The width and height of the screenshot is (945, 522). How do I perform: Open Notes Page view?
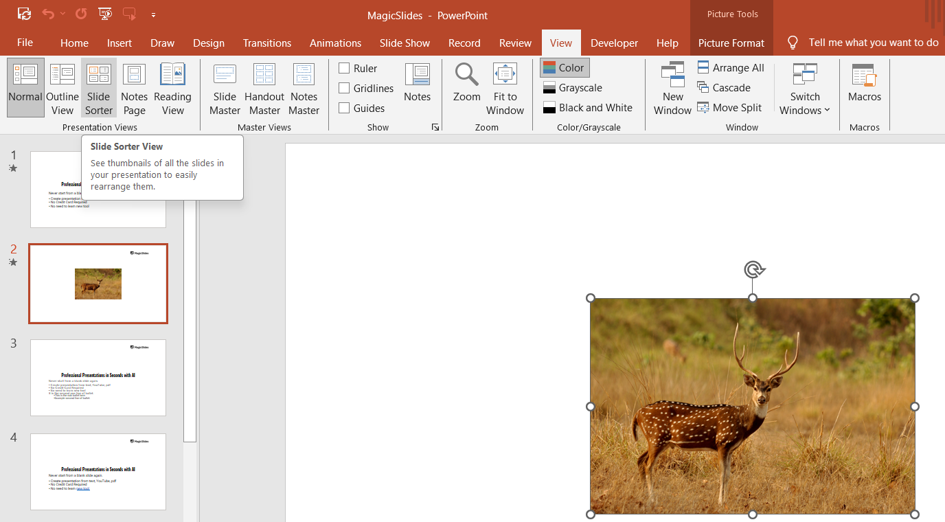(x=134, y=89)
